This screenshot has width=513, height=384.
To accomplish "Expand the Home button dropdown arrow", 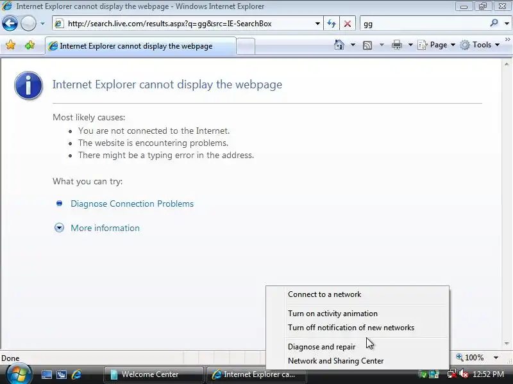I will pos(353,45).
